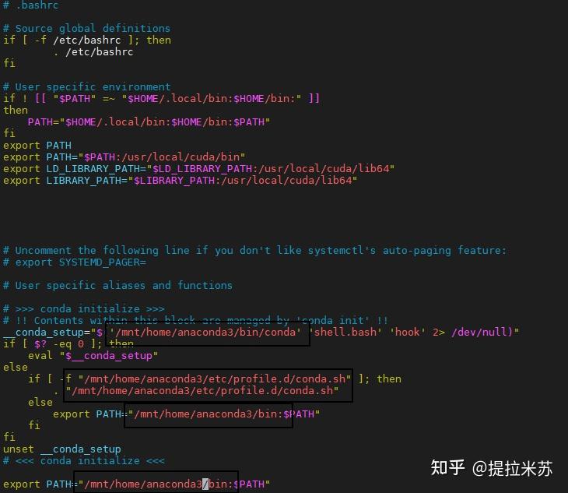Click the indented export PATH anaconda3 line
This screenshot has height=493, width=568.
[186, 414]
